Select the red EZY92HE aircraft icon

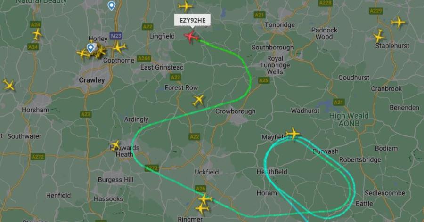[x=191, y=37]
